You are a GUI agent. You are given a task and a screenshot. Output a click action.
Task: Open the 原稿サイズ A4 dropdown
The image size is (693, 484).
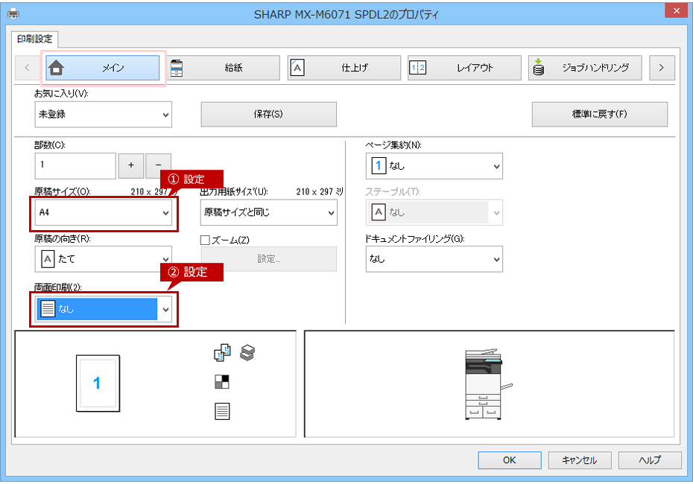pos(104,213)
